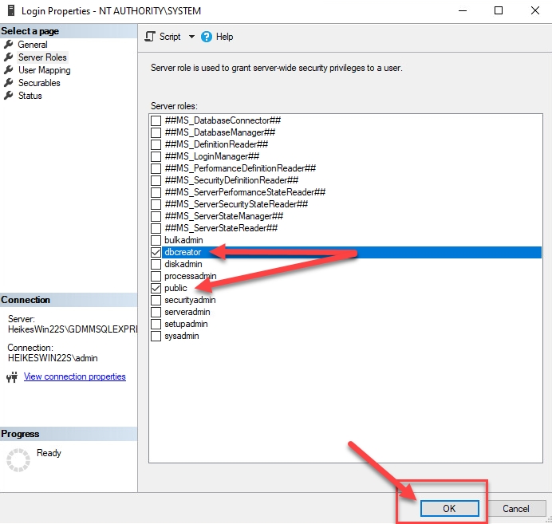Click View connection properties link

(x=75, y=376)
